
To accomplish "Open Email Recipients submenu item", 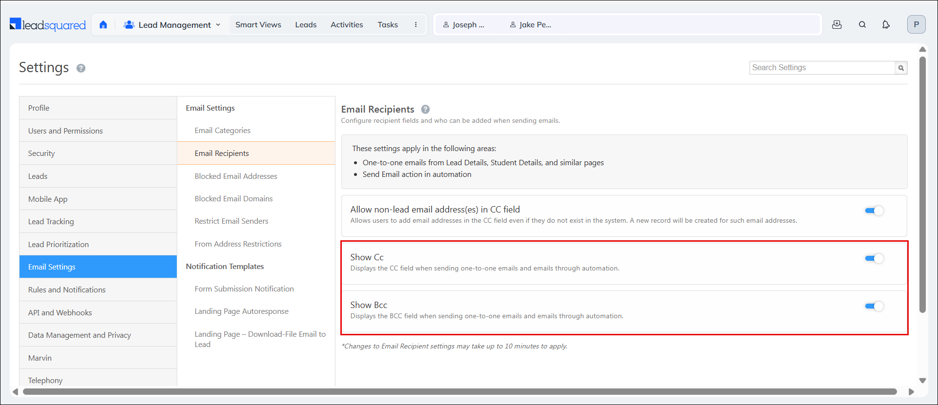I will (256, 153).
